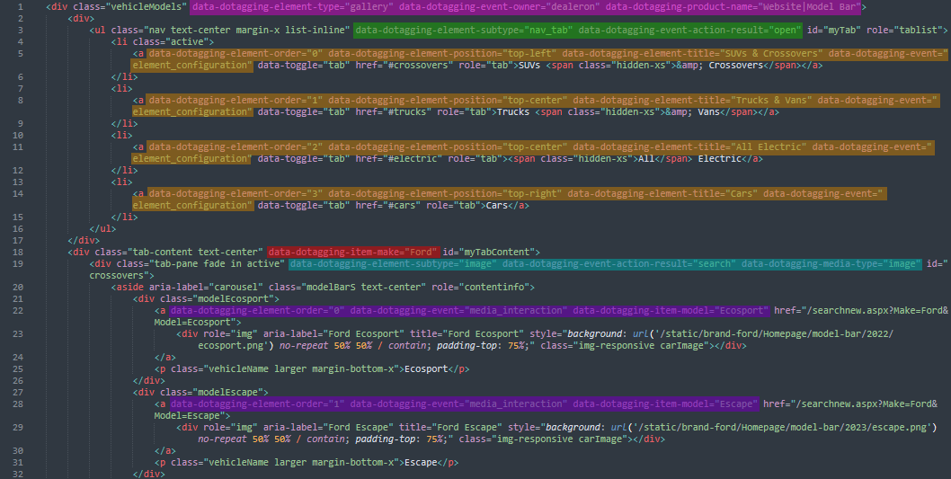Click data-dotagging-element-subtype="nav_tab" attribute

pos(464,31)
